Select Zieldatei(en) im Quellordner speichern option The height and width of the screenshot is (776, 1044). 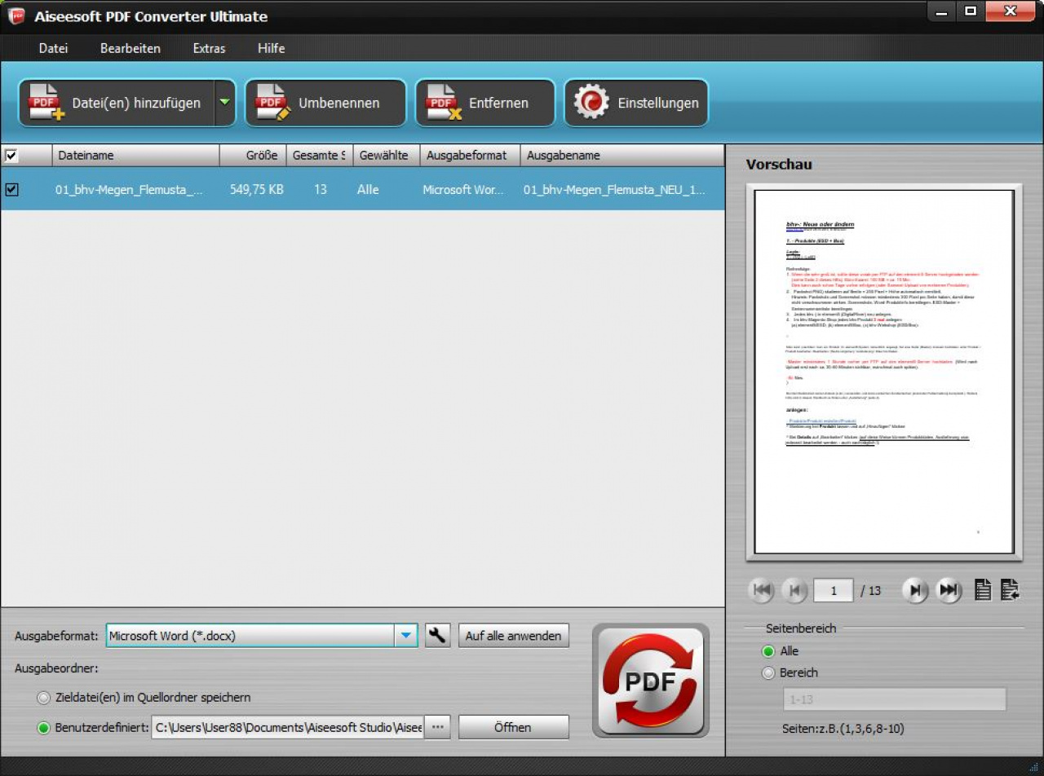(x=44, y=698)
